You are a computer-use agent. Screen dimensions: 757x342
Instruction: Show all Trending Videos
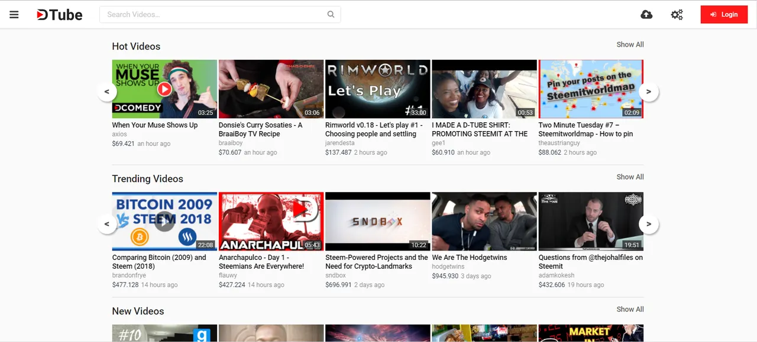click(x=630, y=177)
